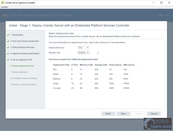Go to step 2 End user license agreement
173x131 pixels.
click(25, 41)
